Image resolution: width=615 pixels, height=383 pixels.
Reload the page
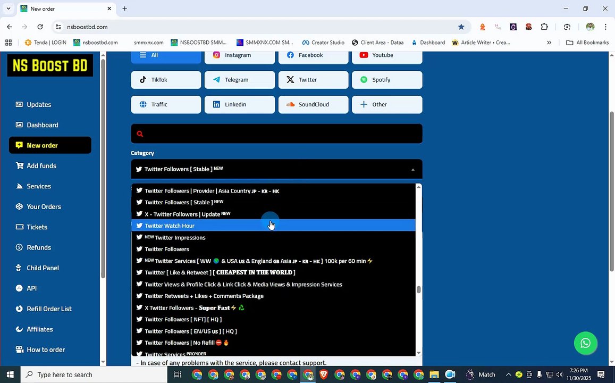(x=40, y=27)
